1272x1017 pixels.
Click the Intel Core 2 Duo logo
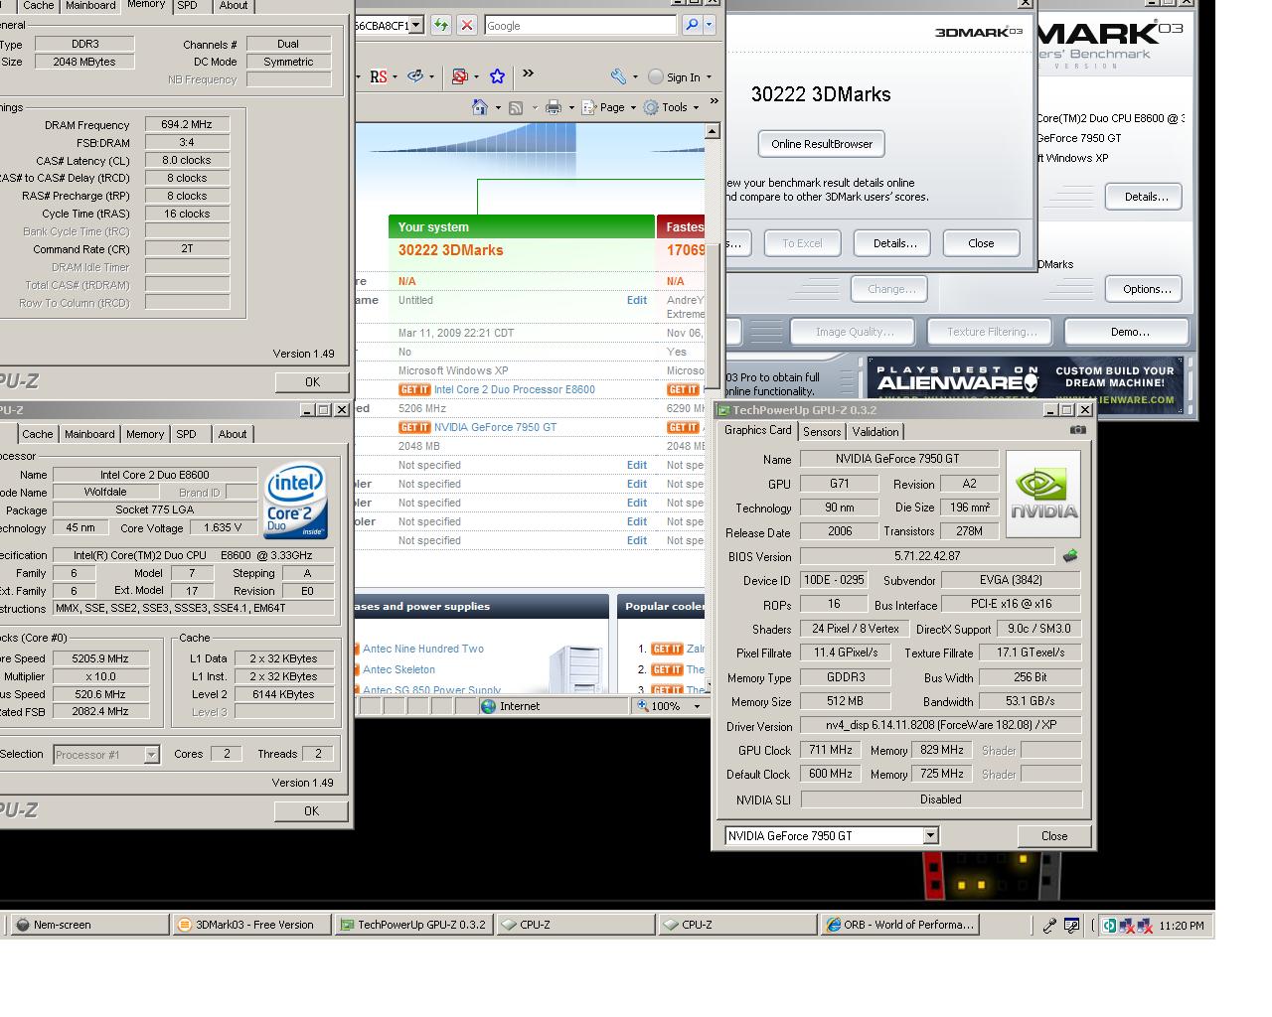click(295, 502)
